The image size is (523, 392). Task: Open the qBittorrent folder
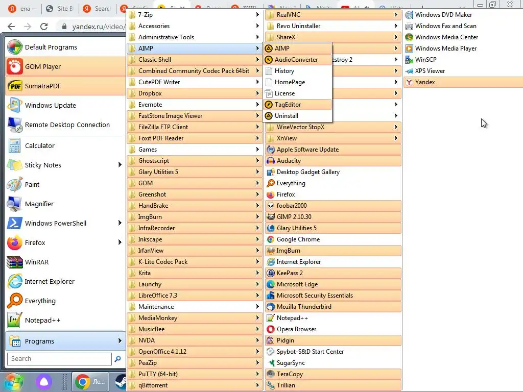[x=195, y=385]
